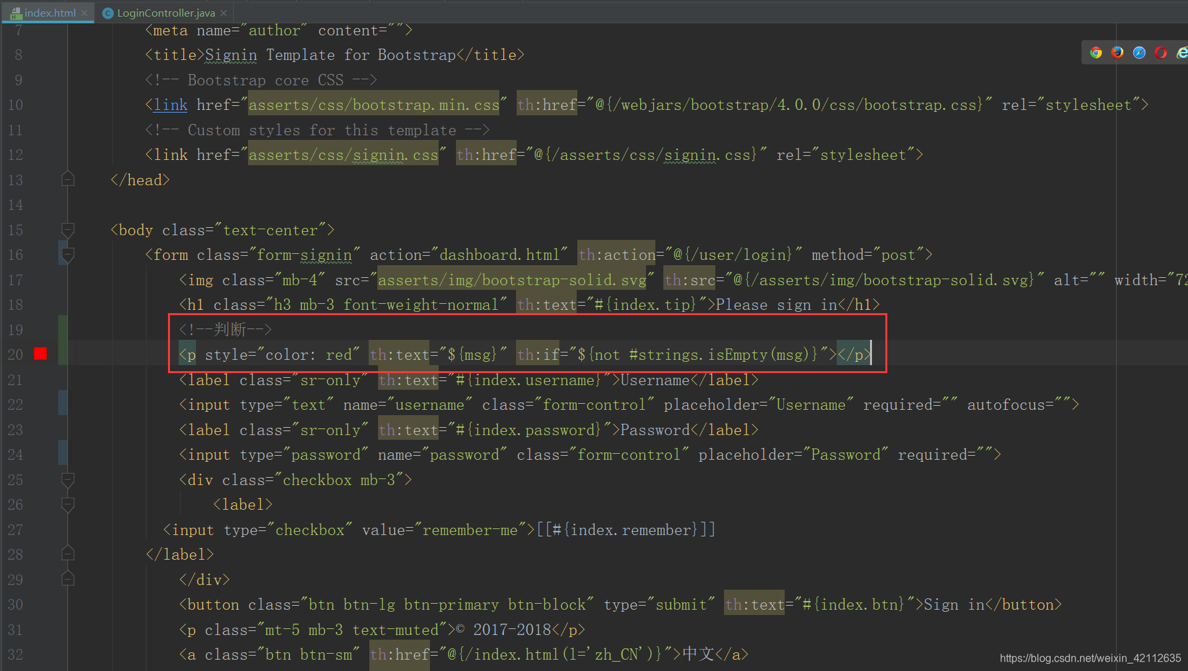The image size is (1188, 671).
Task: Click the #{index.tip} expression
Action: point(646,305)
